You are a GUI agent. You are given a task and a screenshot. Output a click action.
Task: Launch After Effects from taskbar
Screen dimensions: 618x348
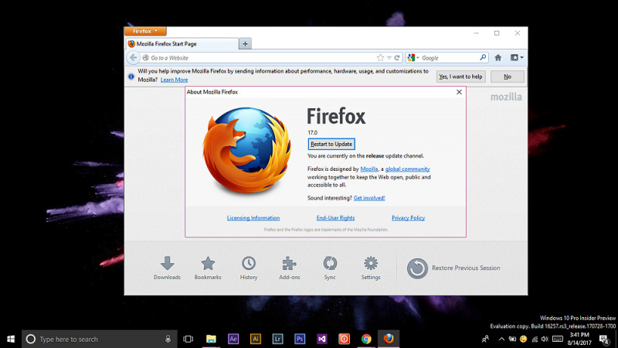pos(233,339)
